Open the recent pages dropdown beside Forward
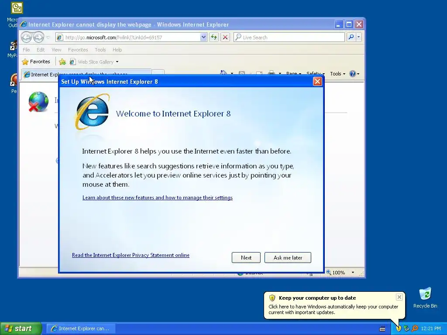Screen dimensions: 447x335 48,38
